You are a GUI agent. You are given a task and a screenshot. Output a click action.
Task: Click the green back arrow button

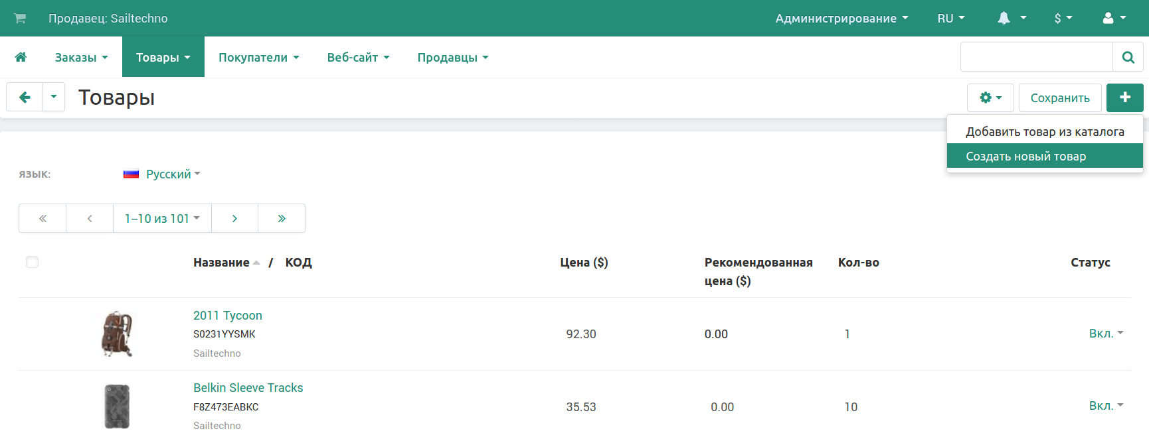pos(25,97)
